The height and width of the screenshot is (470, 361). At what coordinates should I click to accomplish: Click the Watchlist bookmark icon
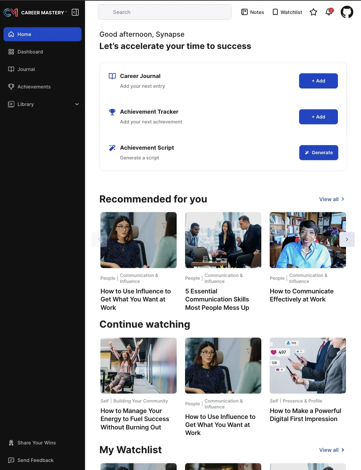pos(275,12)
